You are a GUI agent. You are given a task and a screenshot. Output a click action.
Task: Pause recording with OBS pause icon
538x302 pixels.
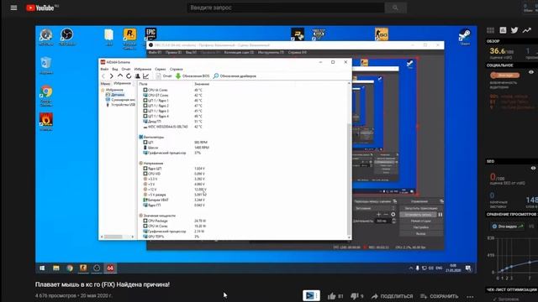[440, 215]
